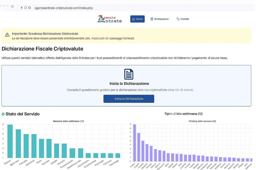Click the Agenzie Entrate logo
The height and width of the screenshot is (170, 256).
click(x=110, y=19)
